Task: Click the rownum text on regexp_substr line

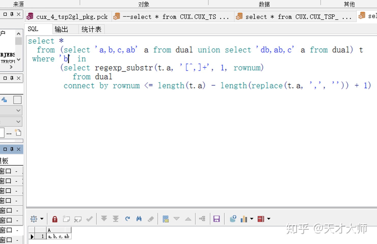Action: pyautogui.click(x=247, y=68)
